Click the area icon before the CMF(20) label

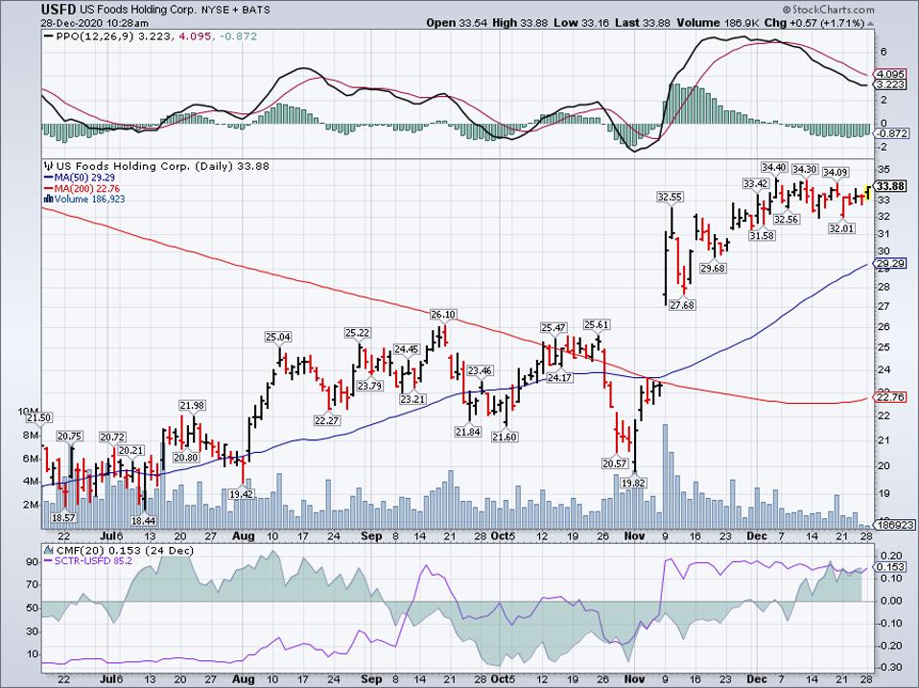pos(49,550)
